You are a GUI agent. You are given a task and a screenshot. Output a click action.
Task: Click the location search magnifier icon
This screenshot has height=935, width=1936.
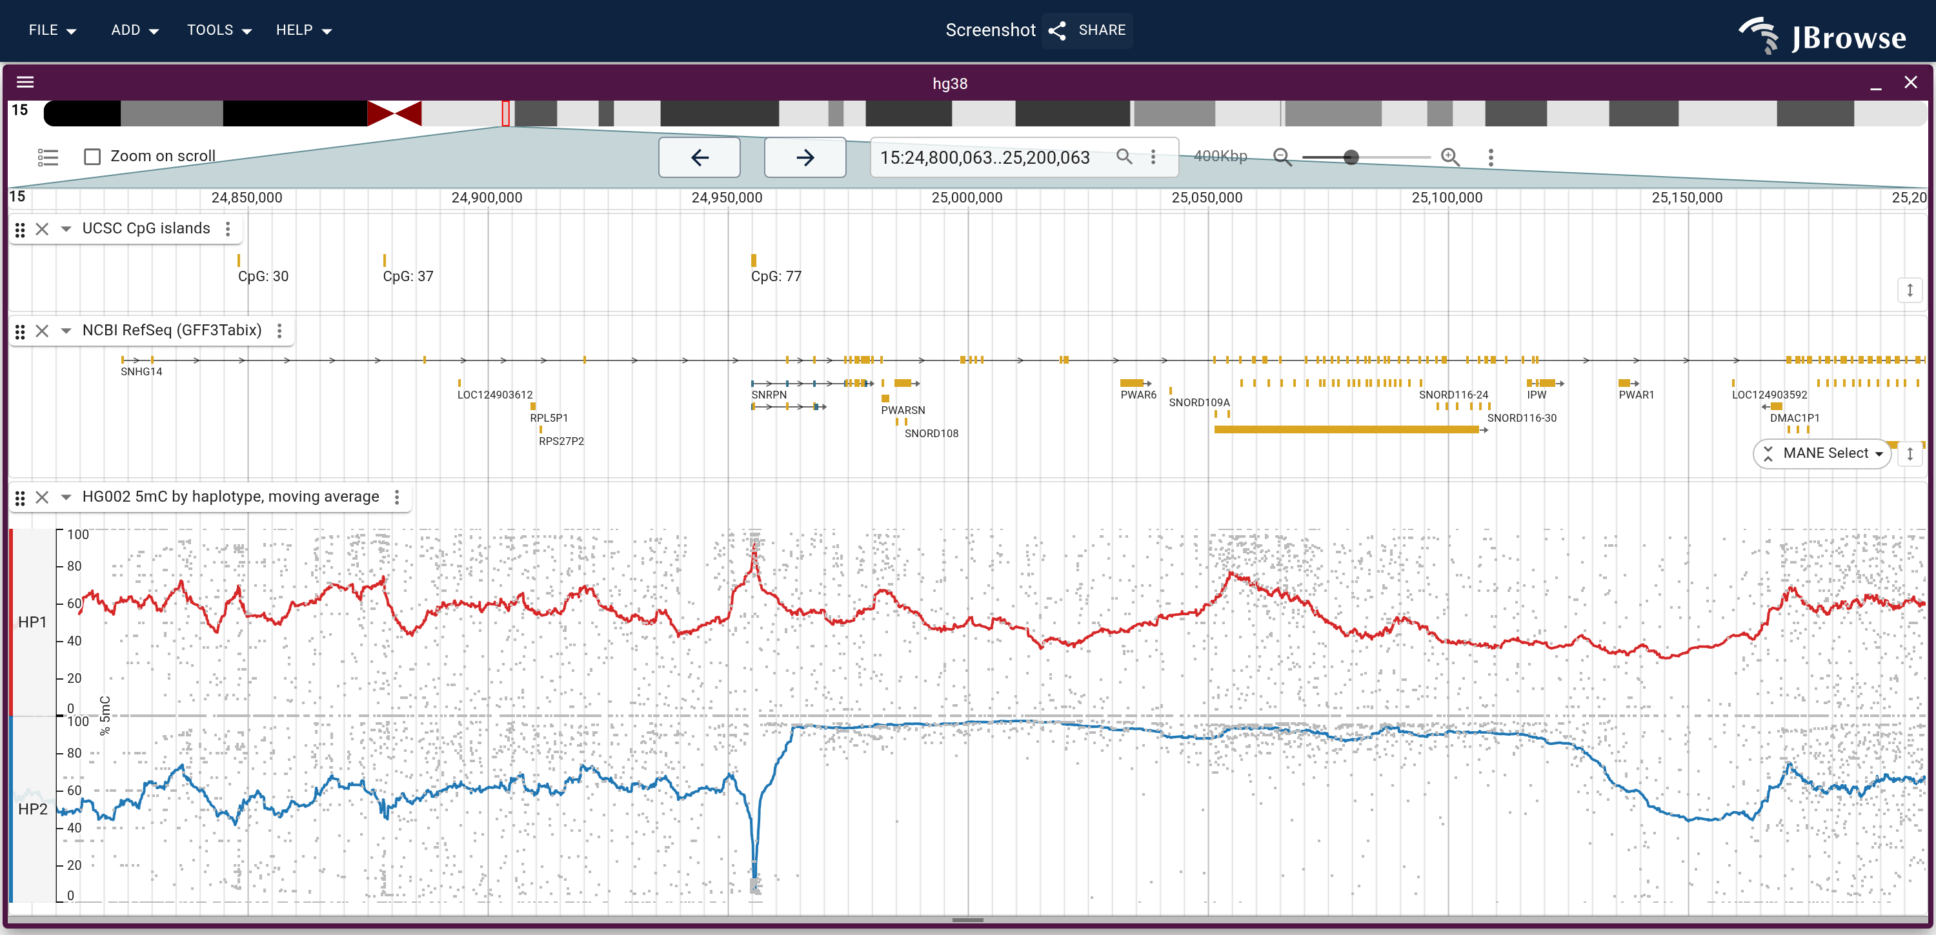click(1124, 156)
